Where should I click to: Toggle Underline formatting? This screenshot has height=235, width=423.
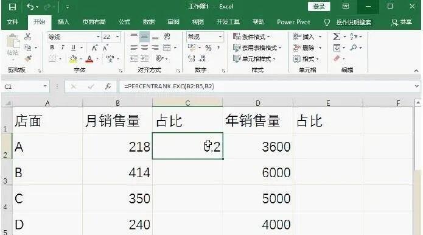[73, 47]
